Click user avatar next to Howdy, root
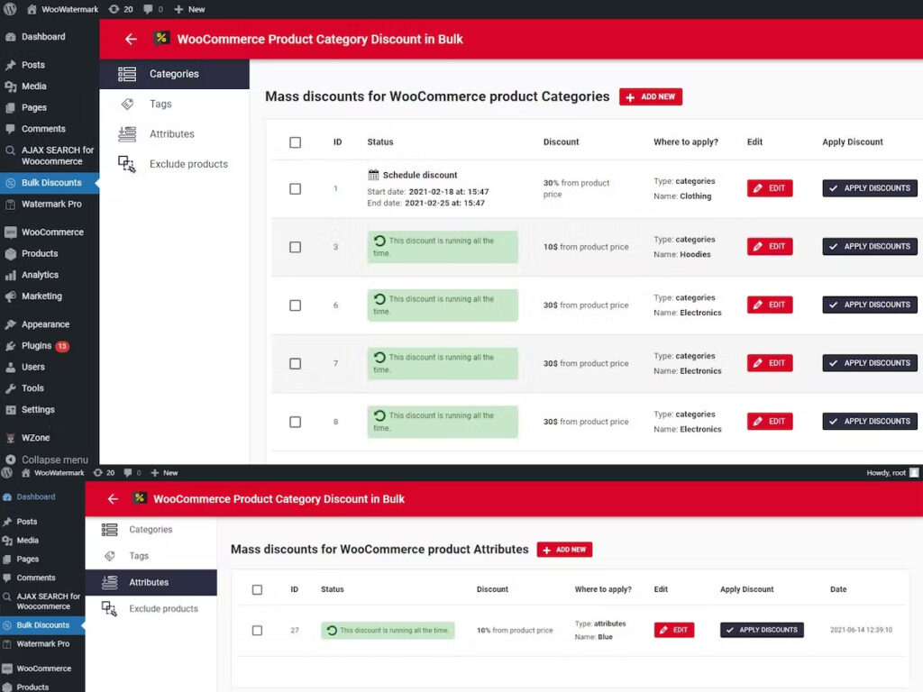The height and width of the screenshot is (692, 923). (x=914, y=472)
